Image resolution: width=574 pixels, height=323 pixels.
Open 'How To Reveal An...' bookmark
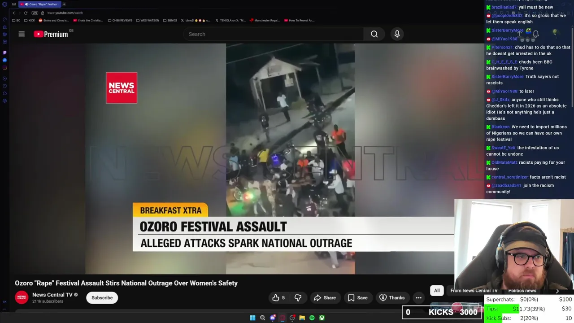coord(299,20)
